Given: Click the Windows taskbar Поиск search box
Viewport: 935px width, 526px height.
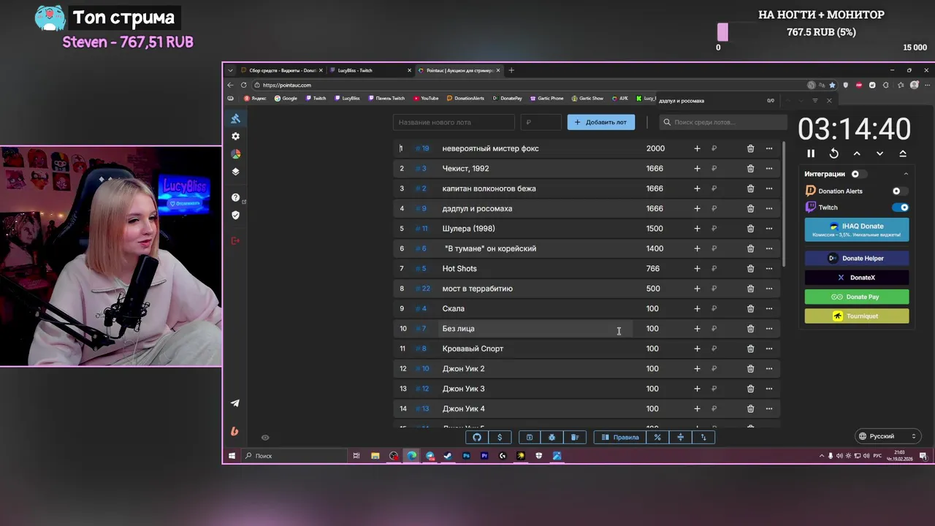Looking at the screenshot, I should (x=294, y=456).
